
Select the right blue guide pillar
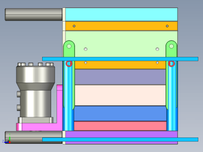(172, 96)
